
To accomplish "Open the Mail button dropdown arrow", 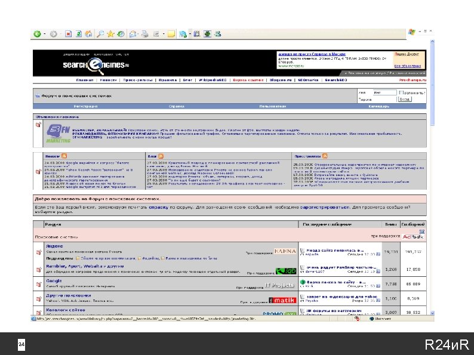I will [x=138, y=34].
